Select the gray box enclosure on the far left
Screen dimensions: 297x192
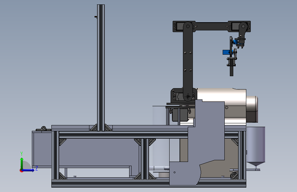(x=42, y=149)
